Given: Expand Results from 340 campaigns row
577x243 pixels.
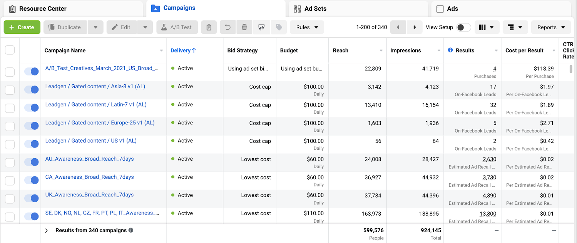Looking at the screenshot, I should point(46,230).
